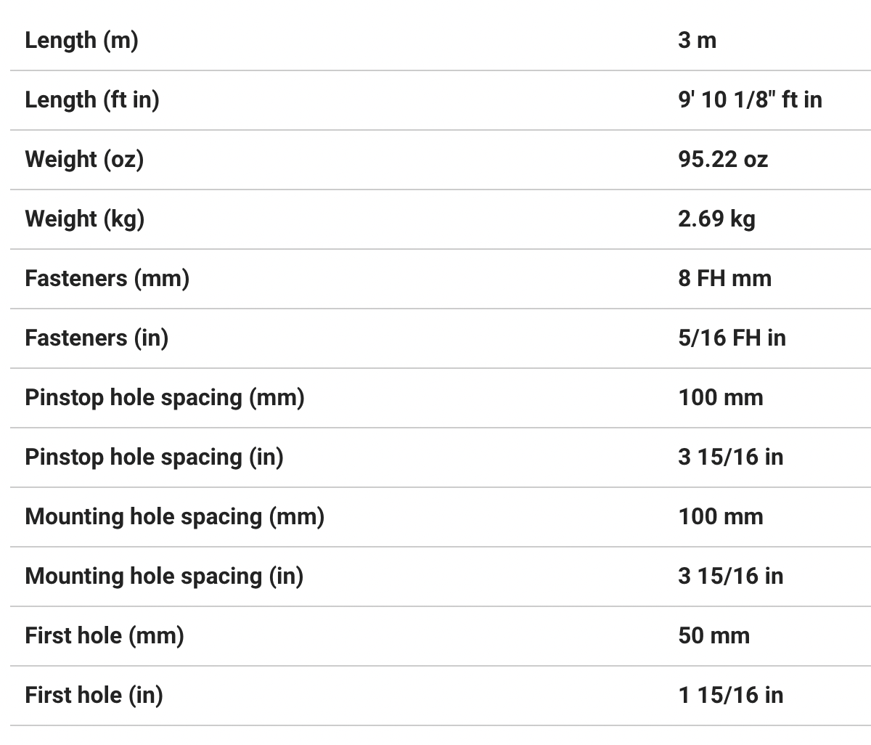This screenshot has height=745, width=871.
Task: Click the "Fasteners (in)" row label
Action: pos(97,338)
